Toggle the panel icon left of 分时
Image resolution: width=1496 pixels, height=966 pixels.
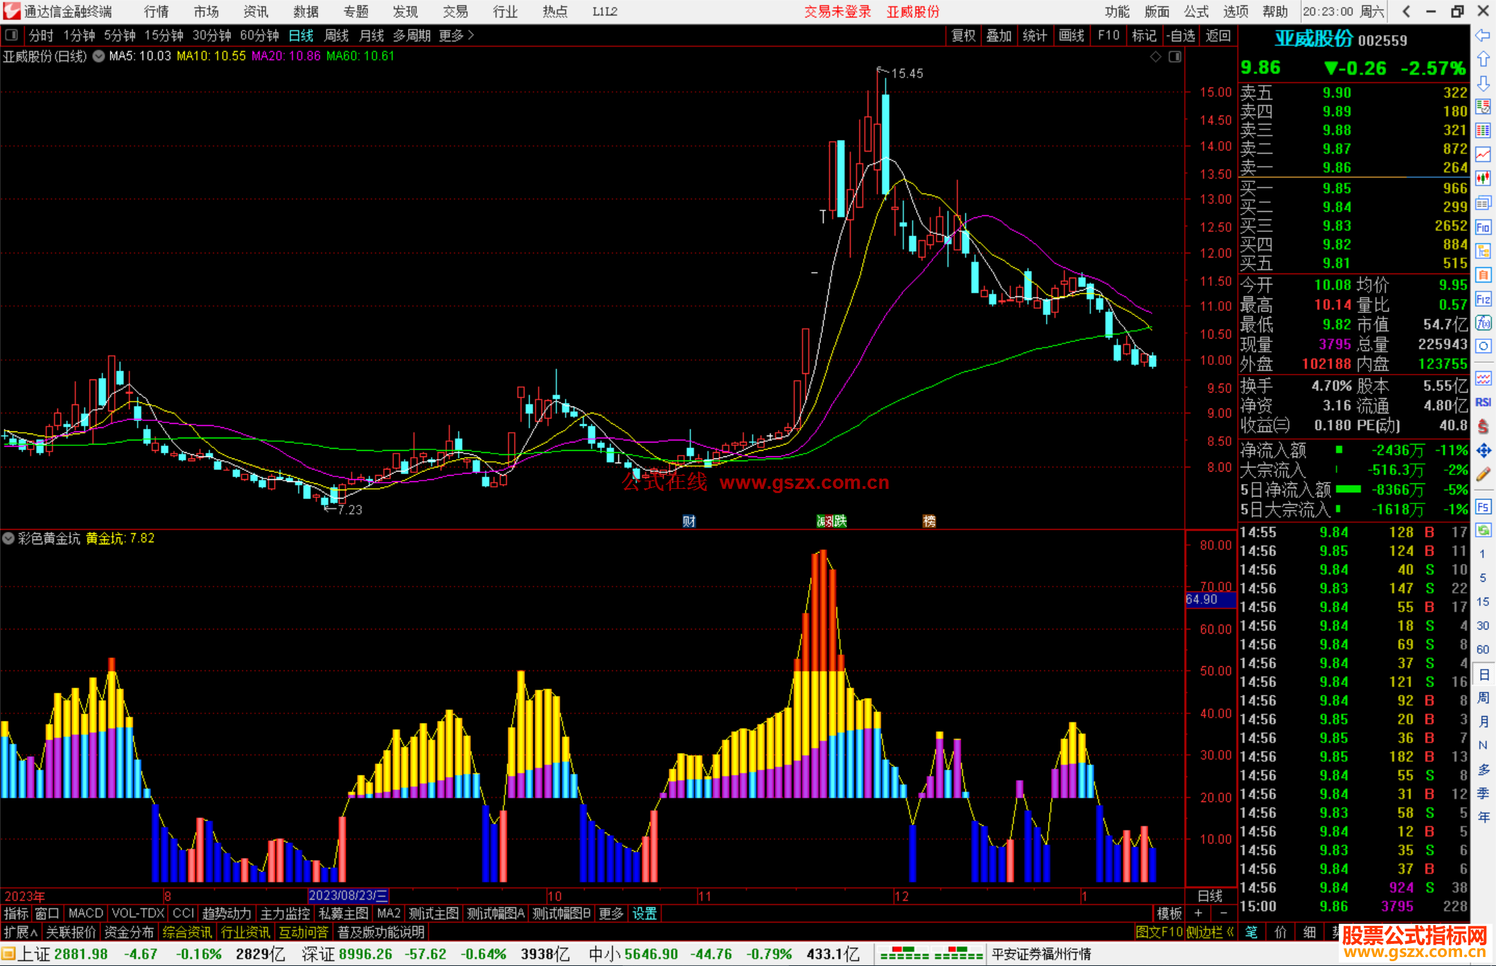(12, 35)
